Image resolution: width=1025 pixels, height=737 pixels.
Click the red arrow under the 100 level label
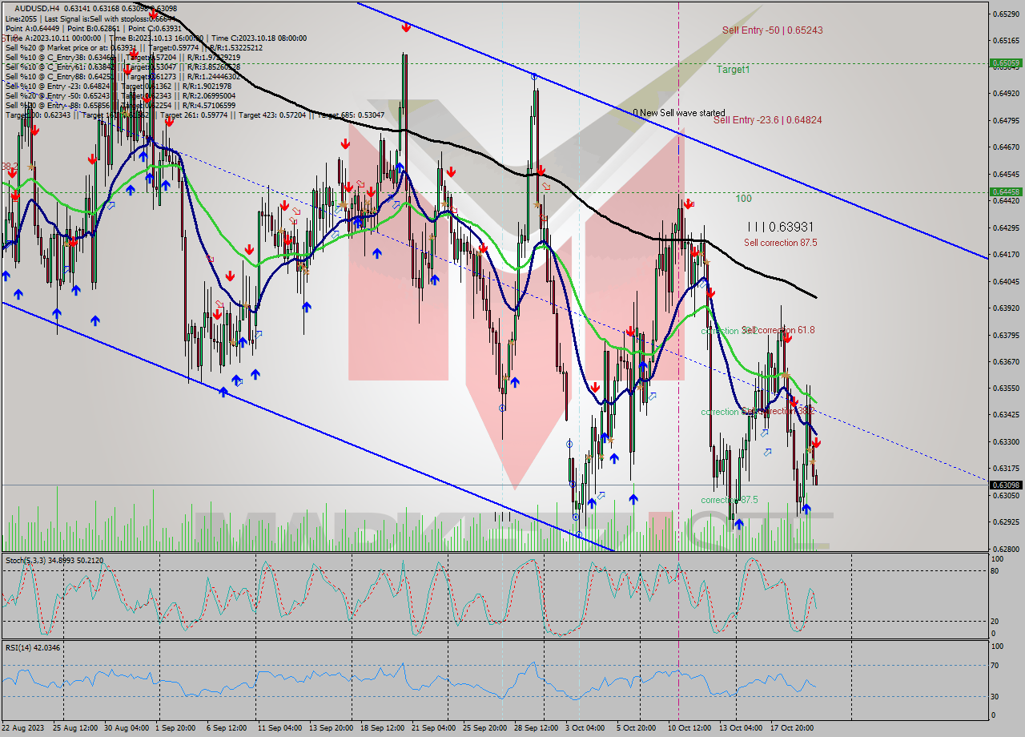pos(688,203)
